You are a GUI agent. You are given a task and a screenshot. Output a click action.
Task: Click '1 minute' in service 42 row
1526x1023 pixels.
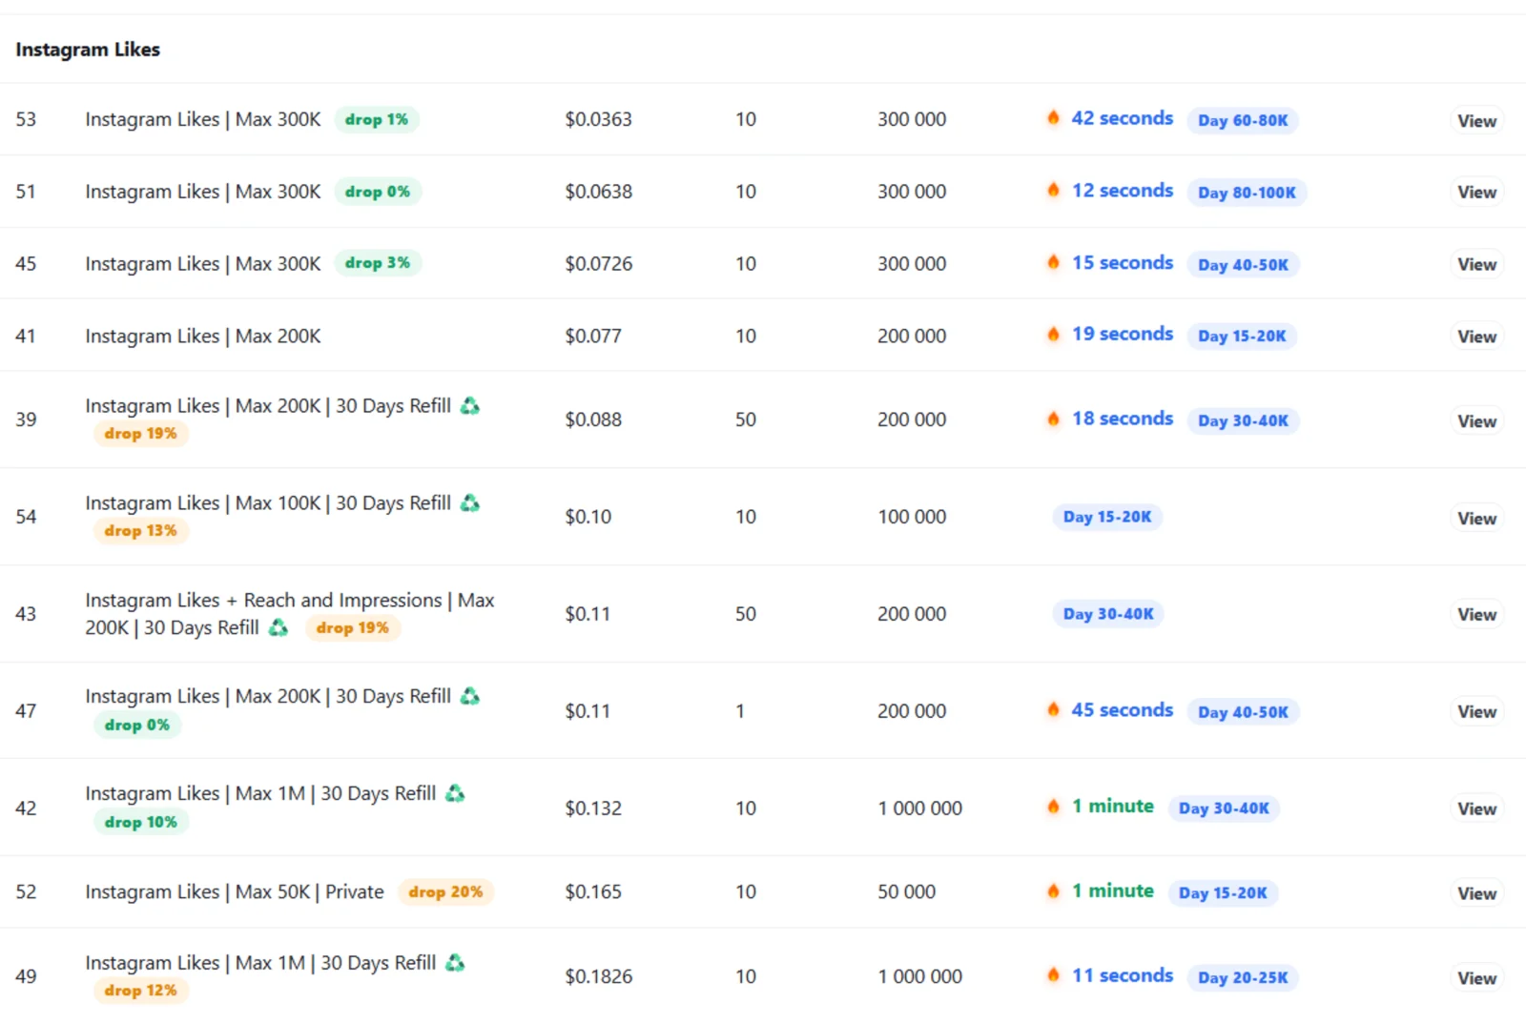coord(1113,807)
